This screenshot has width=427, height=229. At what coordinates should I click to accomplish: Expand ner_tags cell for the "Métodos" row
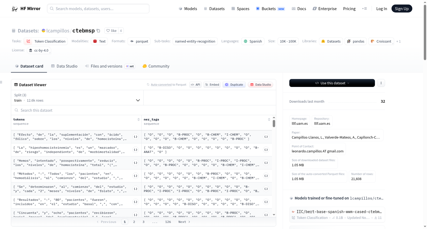tap(266, 176)
